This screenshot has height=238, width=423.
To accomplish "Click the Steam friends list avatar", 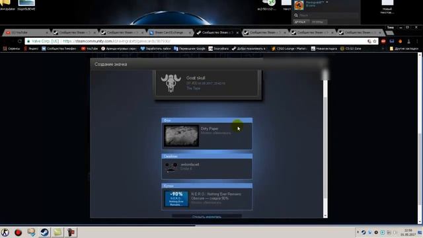I will (x=299, y=5).
